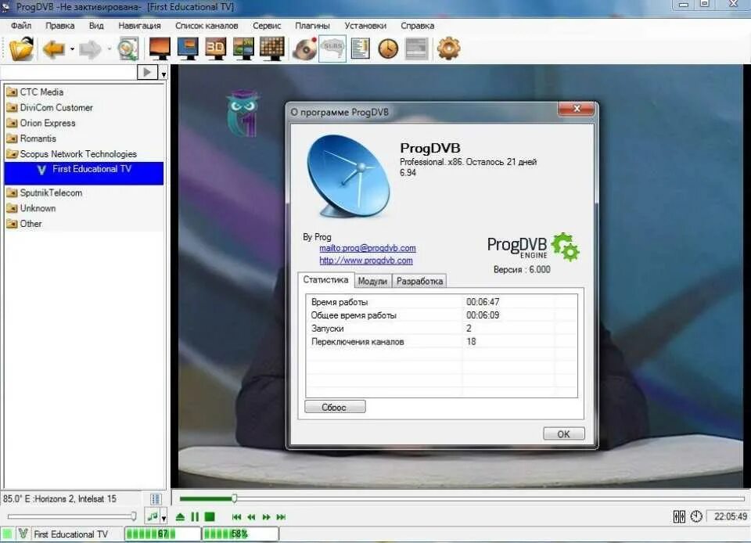Screen dimensions: 751x543
Task: Select the single monitor view icon
Action: [160, 49]
